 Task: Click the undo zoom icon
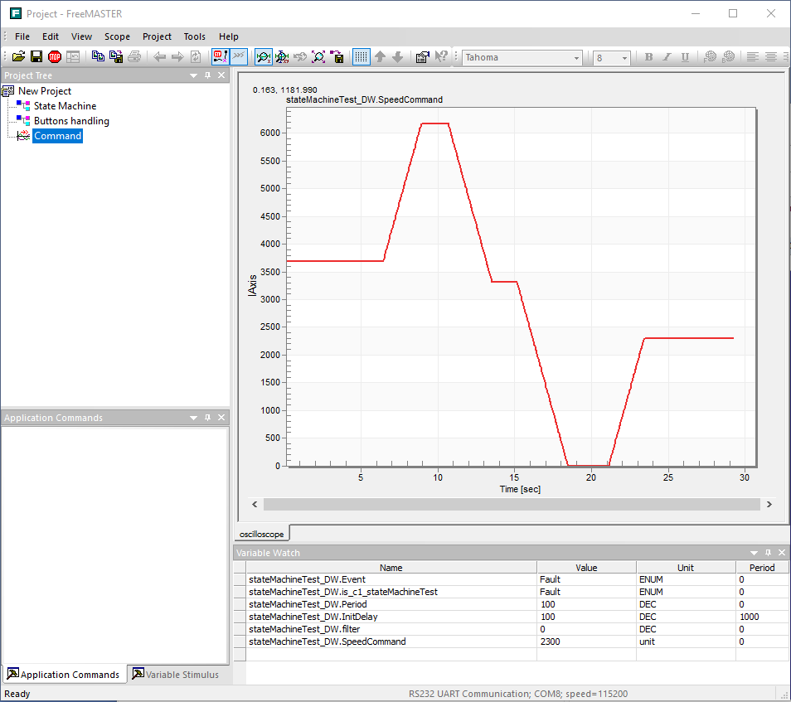(300, 57)
